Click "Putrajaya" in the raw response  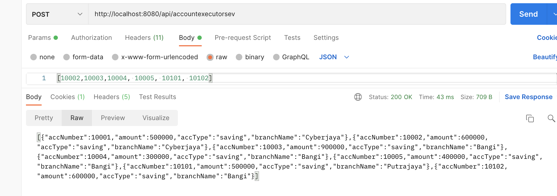click(x=405, y=167)
